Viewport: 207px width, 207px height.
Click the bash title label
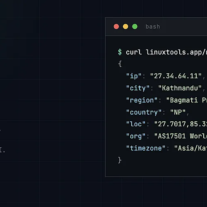pyautogui.click(x=153, y=26)
